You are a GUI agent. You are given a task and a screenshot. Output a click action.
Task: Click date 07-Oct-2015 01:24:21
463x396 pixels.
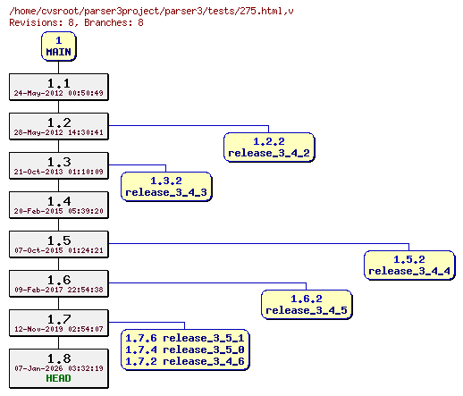[59, 250]
